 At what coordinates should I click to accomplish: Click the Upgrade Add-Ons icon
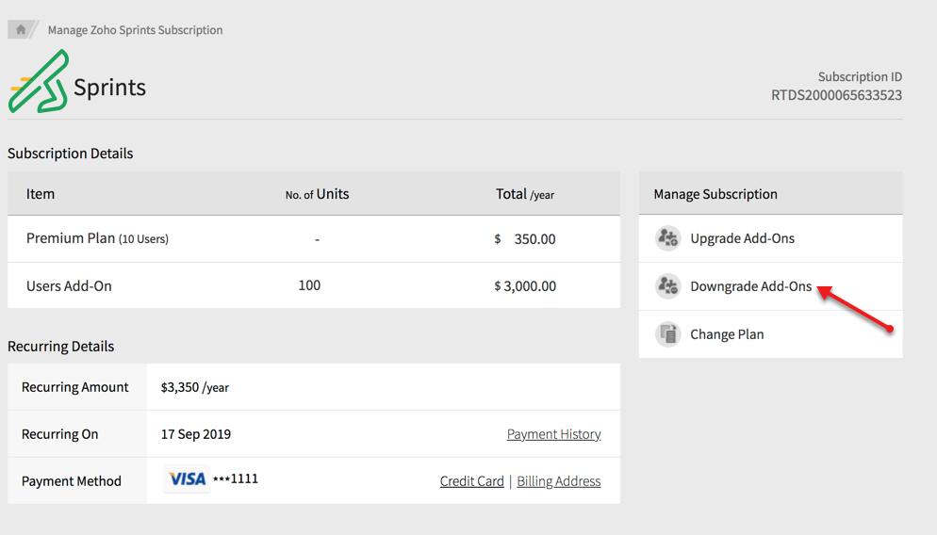(668, 238)
